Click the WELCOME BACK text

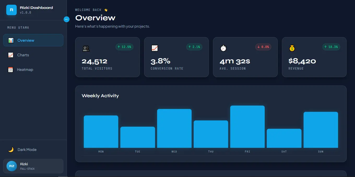88,10
